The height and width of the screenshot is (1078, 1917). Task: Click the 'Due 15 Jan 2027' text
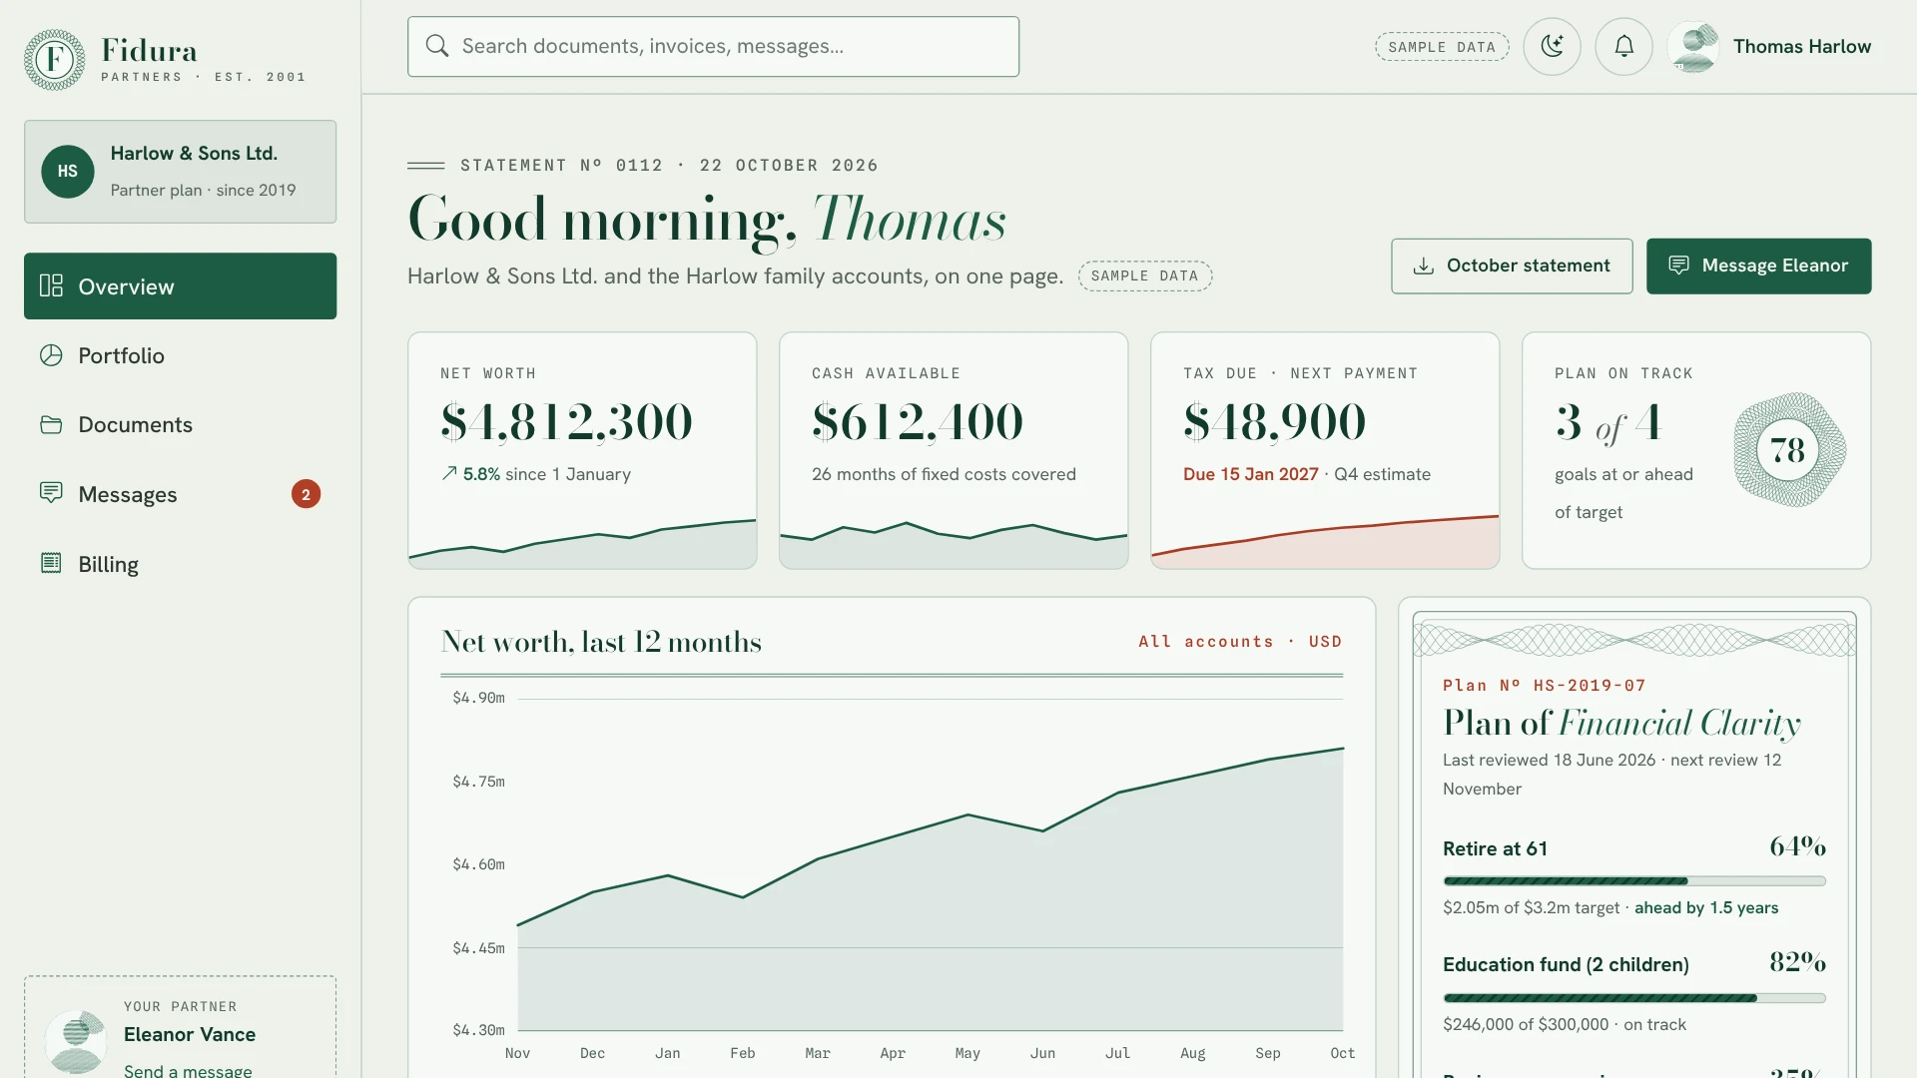coord(1250,474)
